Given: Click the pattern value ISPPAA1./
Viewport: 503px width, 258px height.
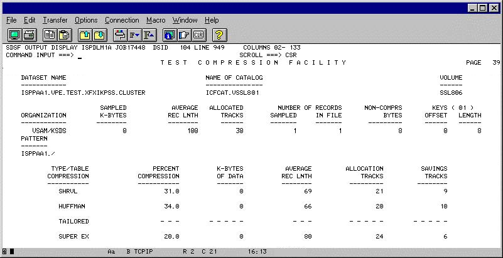Looking at the screenshot, I should pyautogui.click(x=38, y=154).
